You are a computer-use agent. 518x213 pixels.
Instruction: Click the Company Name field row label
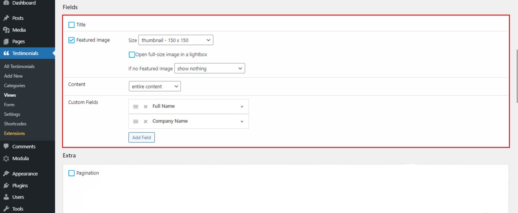point(170,121)
